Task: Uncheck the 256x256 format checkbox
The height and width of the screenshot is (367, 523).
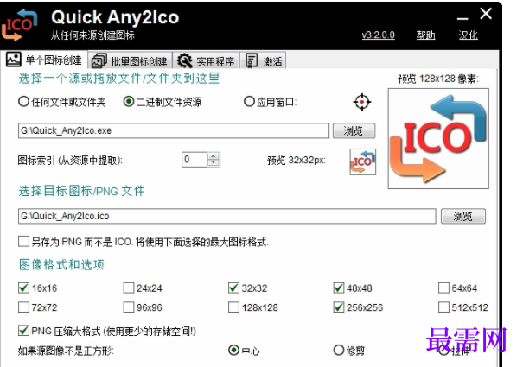Action: 339,307
